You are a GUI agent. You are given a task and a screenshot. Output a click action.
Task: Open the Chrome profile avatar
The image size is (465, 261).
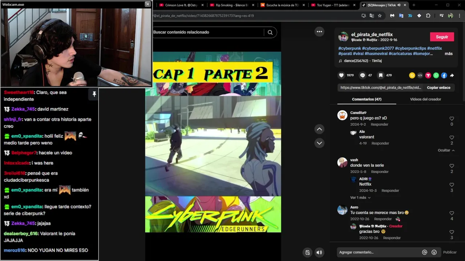click(x=450, y=16)
